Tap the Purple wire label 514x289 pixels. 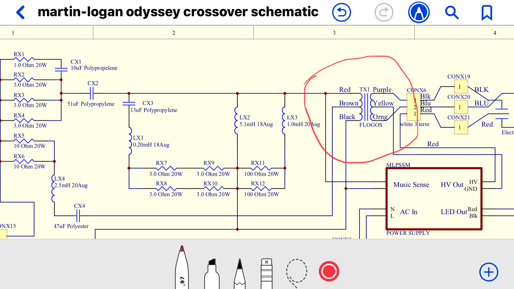(x=382, y=90)
